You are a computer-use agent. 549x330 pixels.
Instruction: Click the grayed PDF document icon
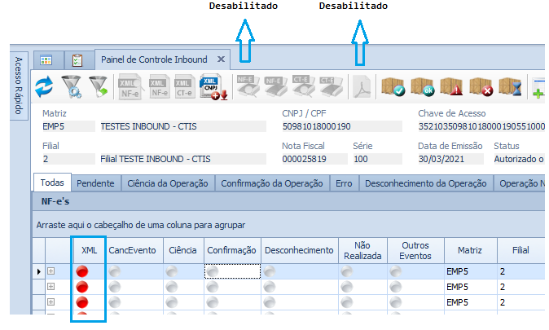pos(362,86)
